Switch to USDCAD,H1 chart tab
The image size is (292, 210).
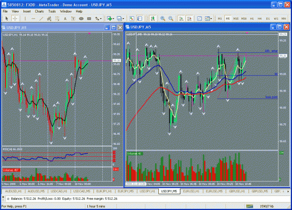coord(59,191)
